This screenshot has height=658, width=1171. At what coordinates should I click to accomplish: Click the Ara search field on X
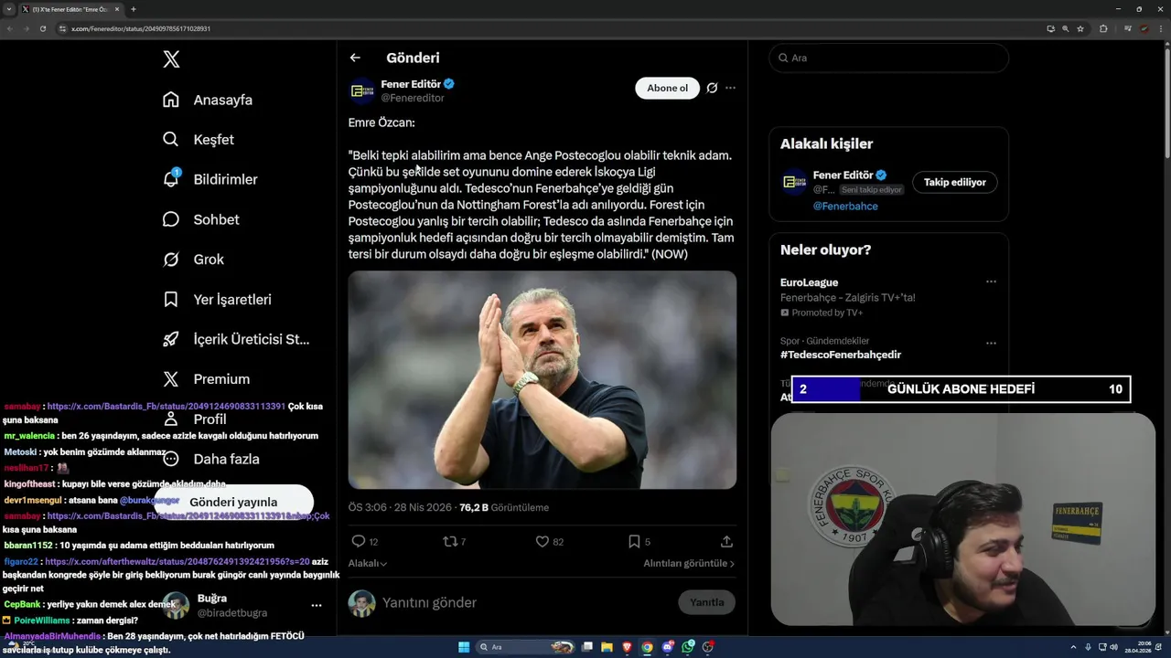click(x=888, y=58)
